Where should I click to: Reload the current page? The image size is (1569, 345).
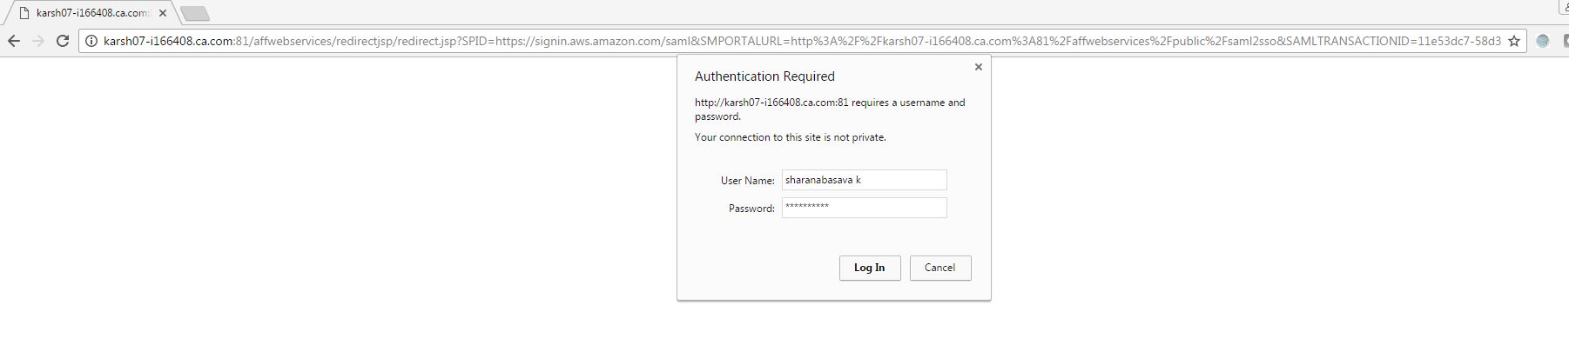pyautogui.click(x=63, y=41)
